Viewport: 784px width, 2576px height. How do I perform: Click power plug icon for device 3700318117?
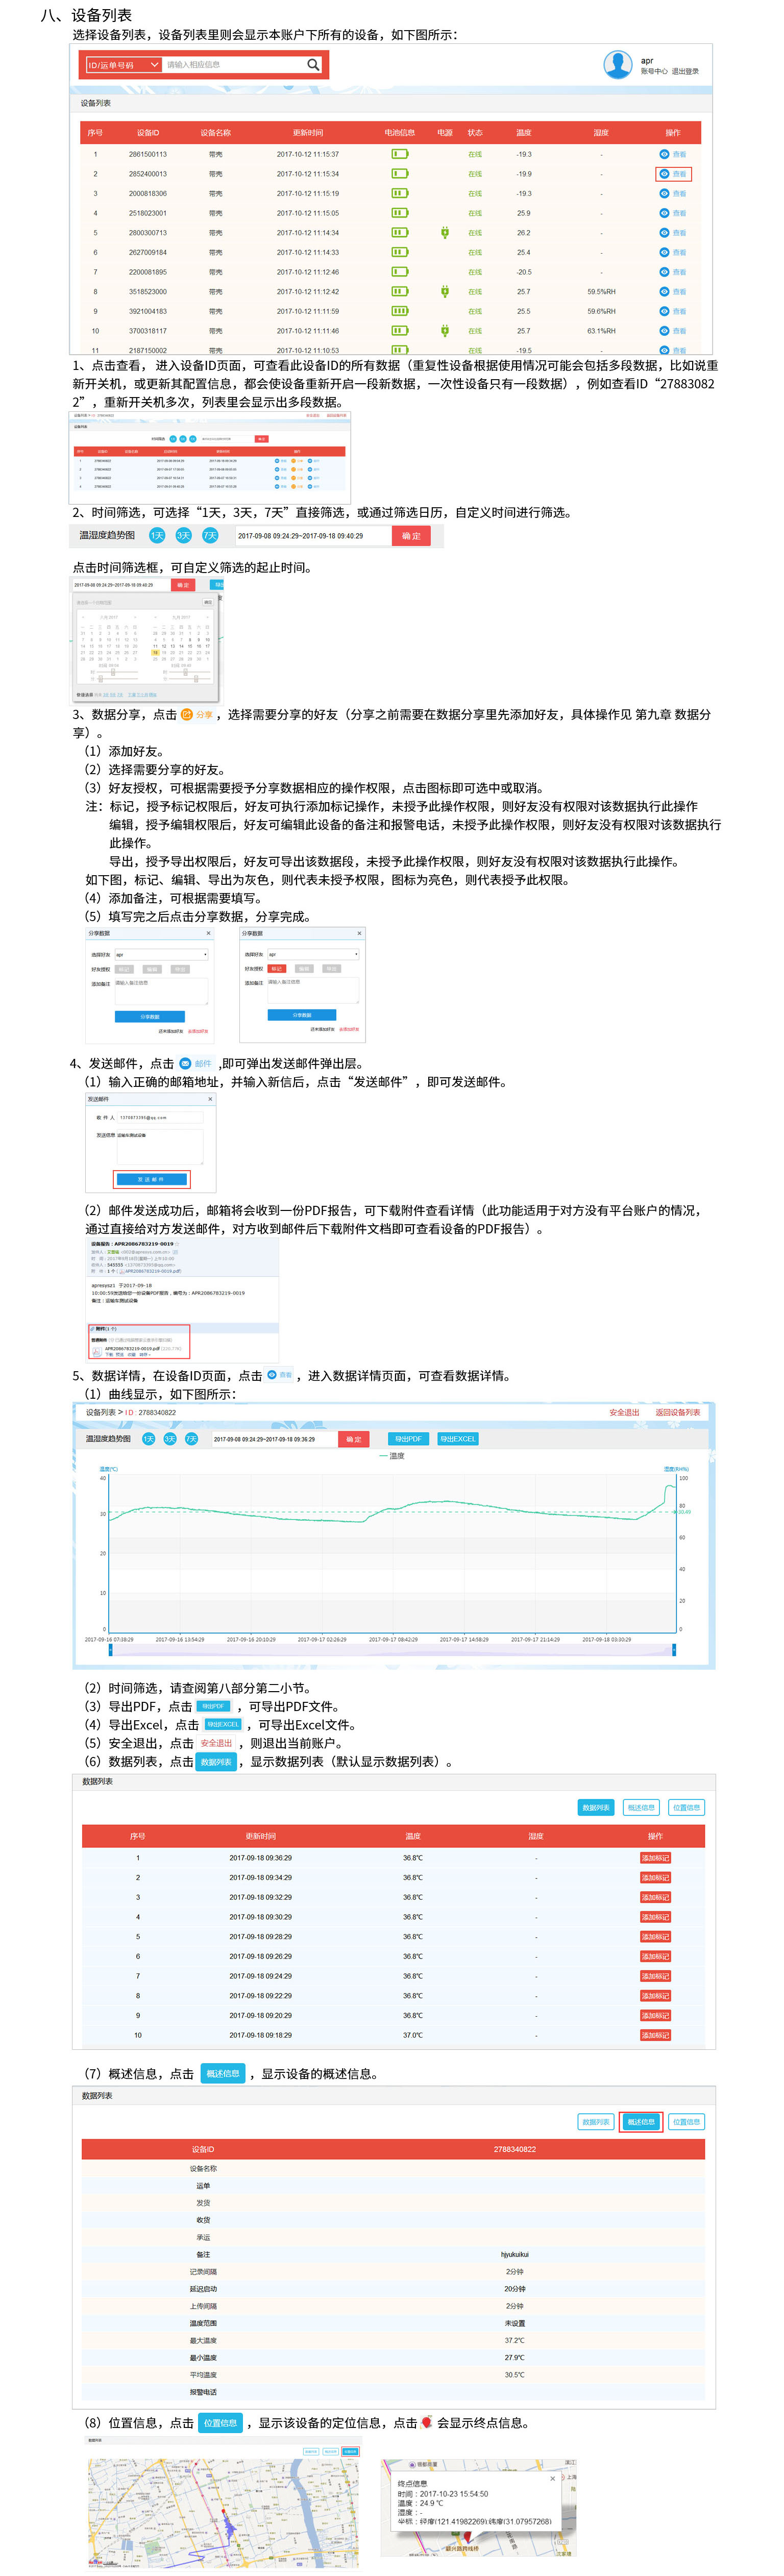[445, 331]
